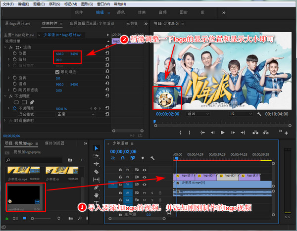
Task: Open the program monitor button editor plus
Action: click(x=286, y=133)
